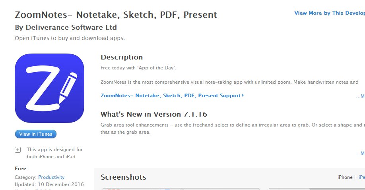Switch to iPhone screenshots tab
The image size is (365, 190).
(x=345, y=177)
